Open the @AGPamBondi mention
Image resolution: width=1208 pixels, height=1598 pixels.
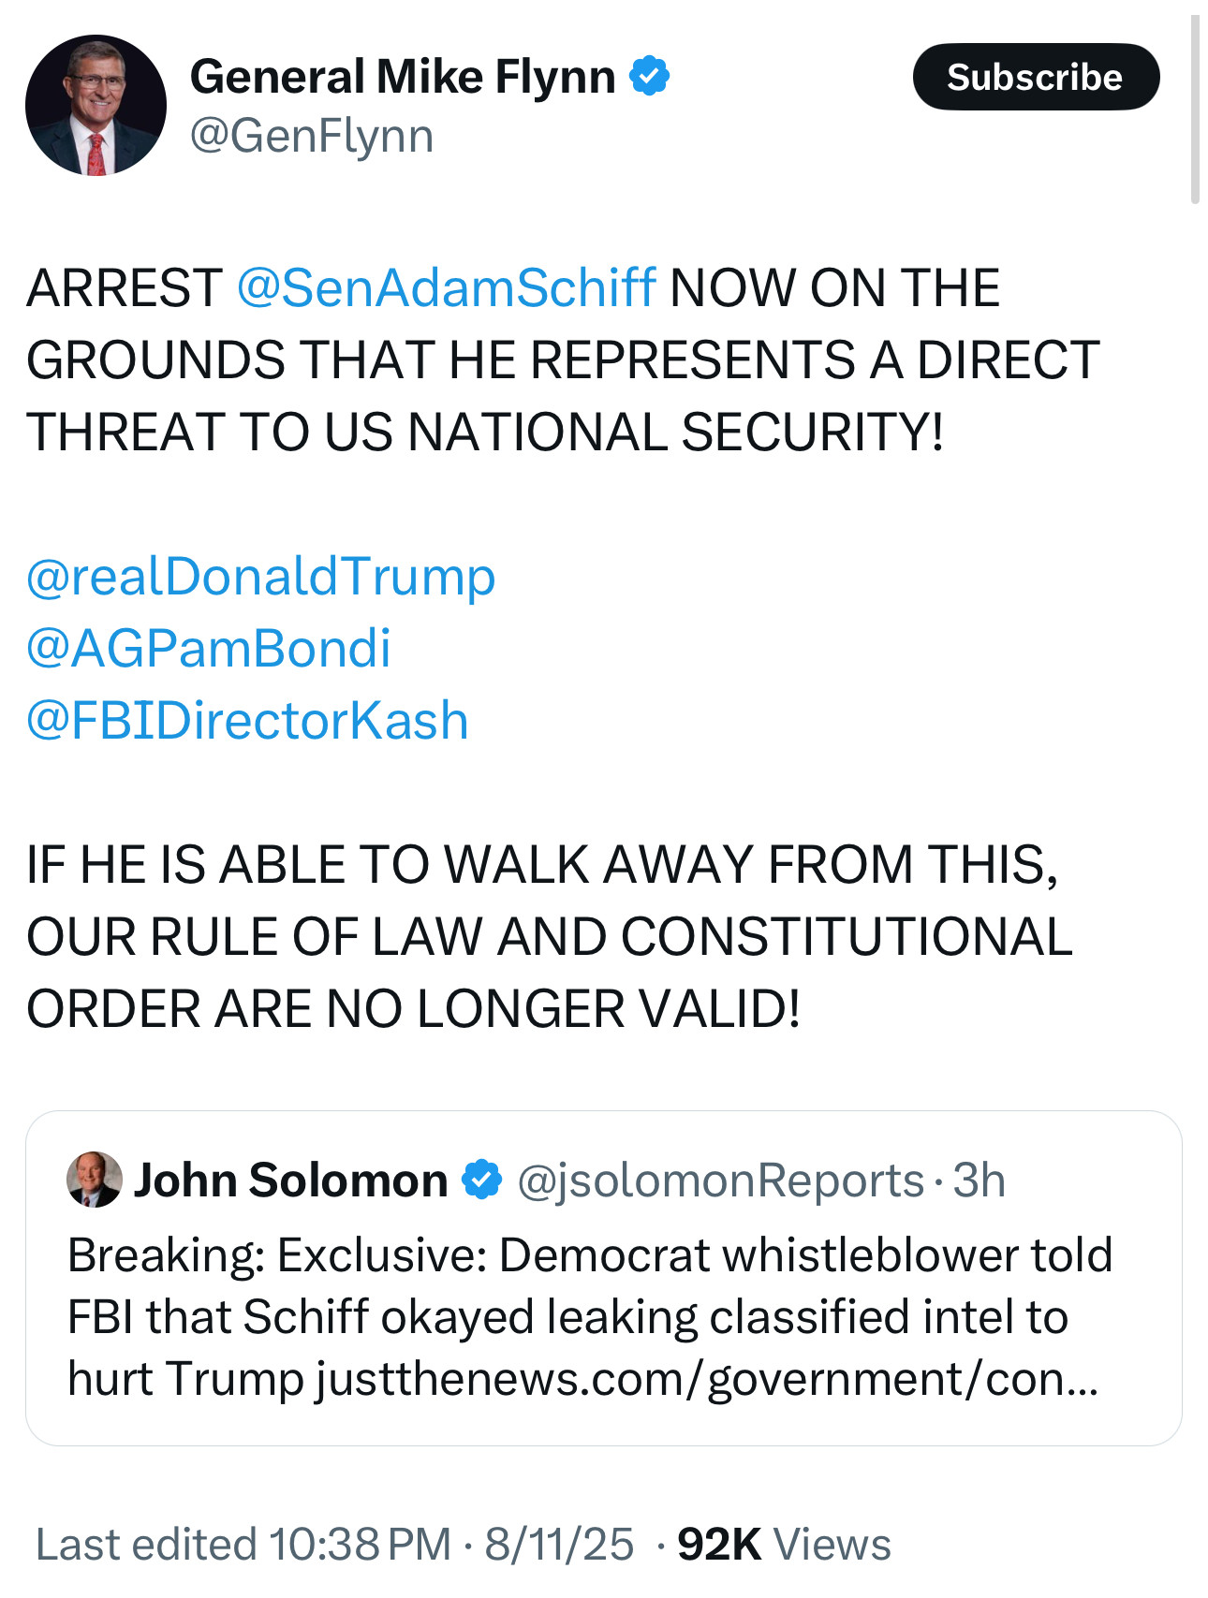(209, 648)
